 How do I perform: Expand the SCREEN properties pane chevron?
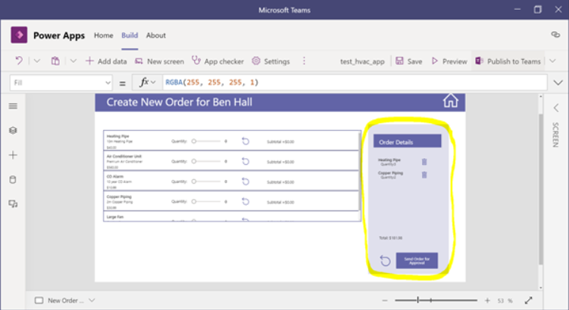click(x=556, y=108)
